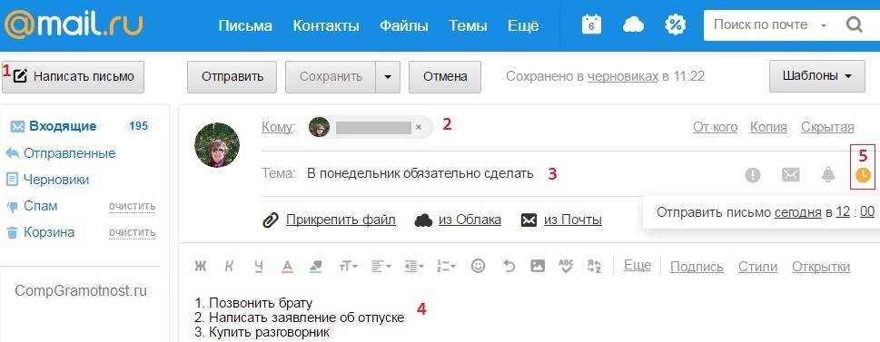Click the percent discount badge icon
This screenshot has width=880, height=342.
(x=675, y=25)
